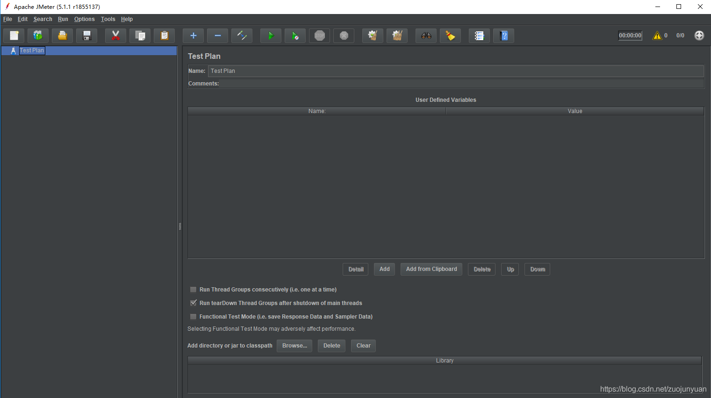
Task: Cut selection using the scissors icon
Action: [x=115, y=36]
